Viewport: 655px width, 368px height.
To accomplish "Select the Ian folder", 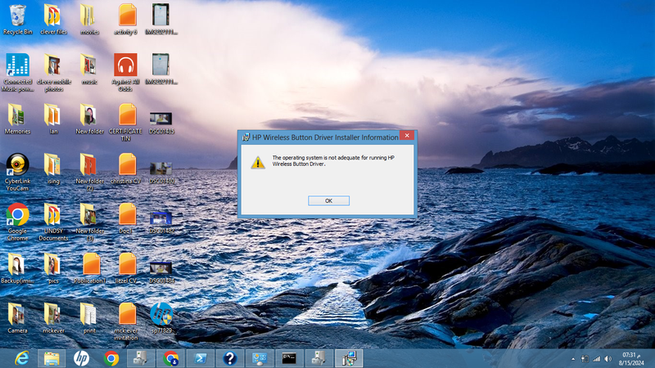I will [53, 119].
